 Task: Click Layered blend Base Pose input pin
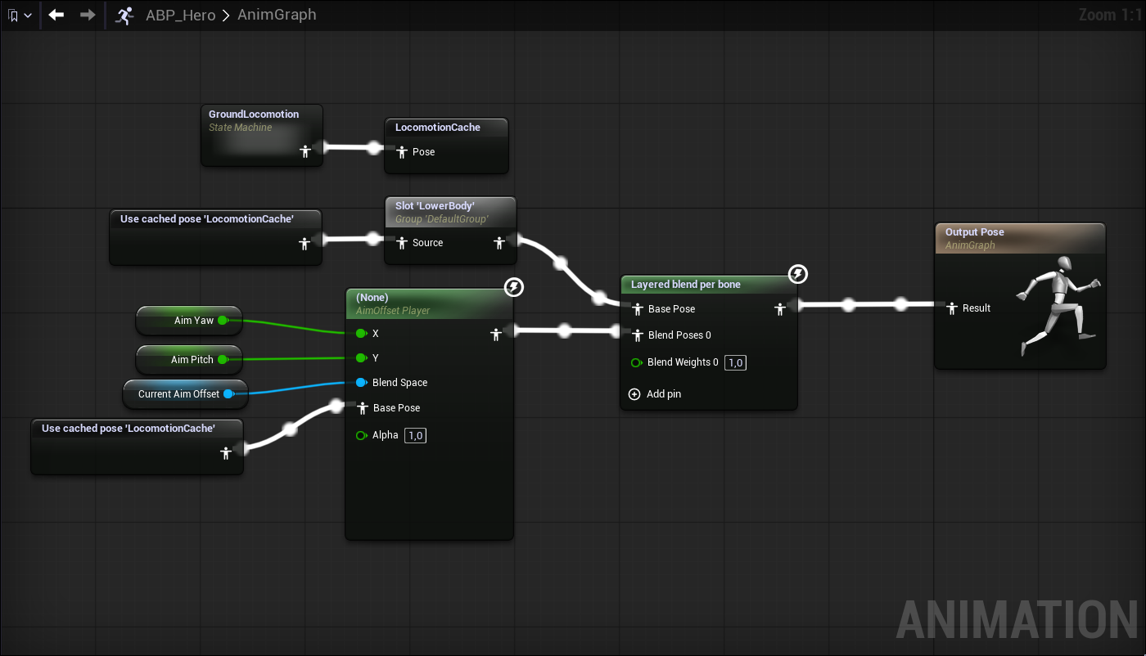638,309
